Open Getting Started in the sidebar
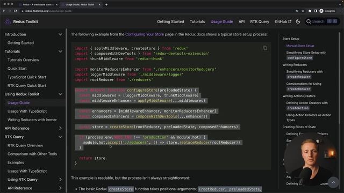The image size is (344, 193). [20, 43]
